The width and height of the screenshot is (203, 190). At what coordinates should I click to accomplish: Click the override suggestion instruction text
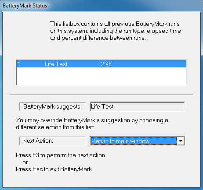92,123
